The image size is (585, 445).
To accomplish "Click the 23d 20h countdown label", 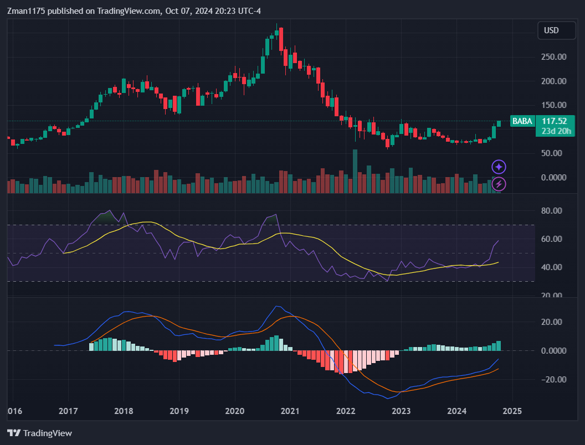I will (556, 131).
